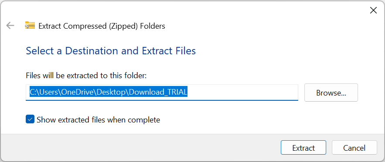This screenshot has height=162, width=385.
Task: Cancel the extraction dialog
Action: pos(354,148)
